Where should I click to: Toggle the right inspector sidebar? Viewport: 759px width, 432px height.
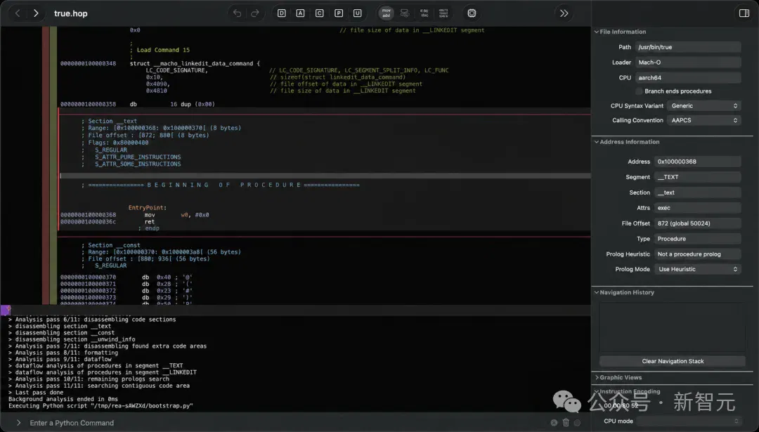744,13
